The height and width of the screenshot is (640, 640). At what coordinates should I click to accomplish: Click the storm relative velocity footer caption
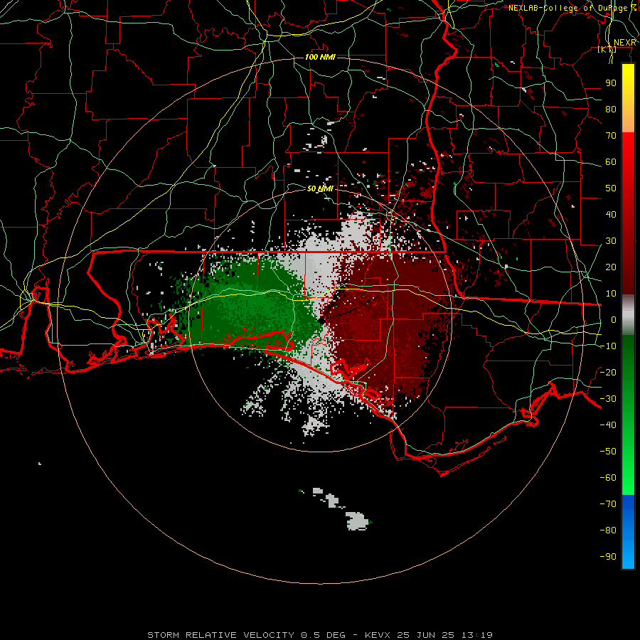point(320,635)
